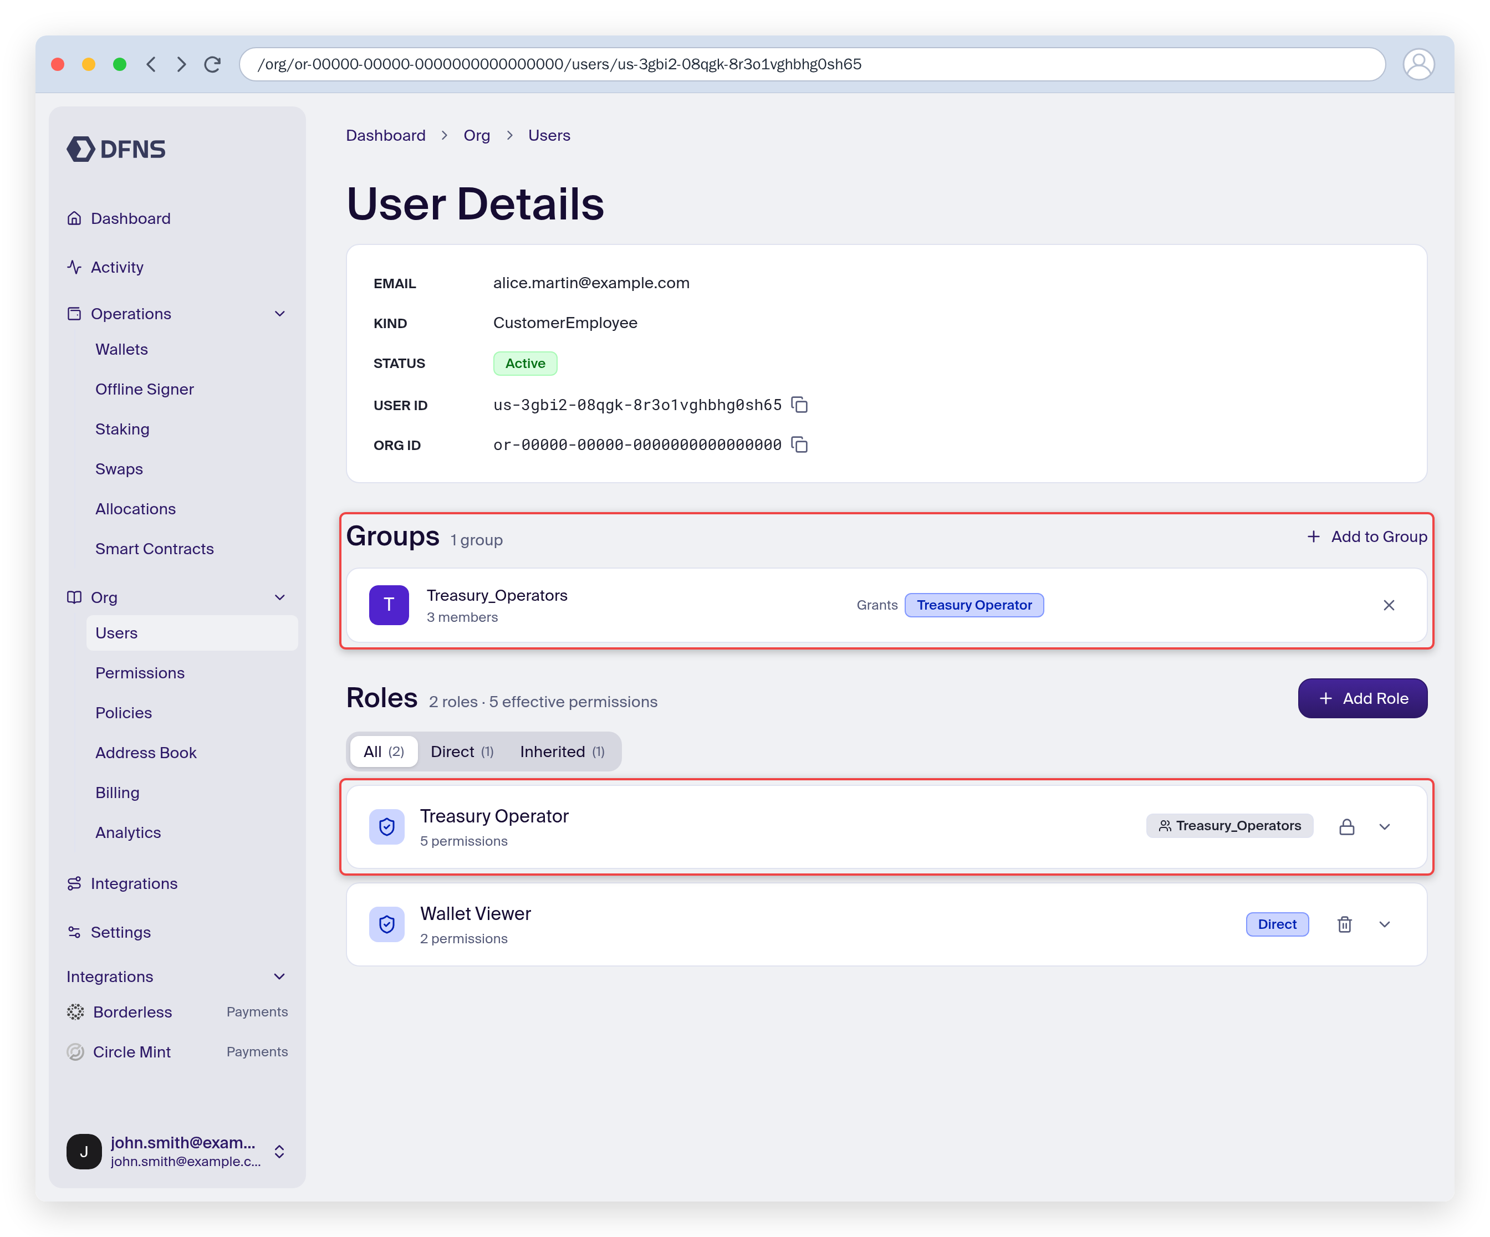Copy the Org ID value
Image resolution: width=1490 pixels, height=1237 pixels.
pos(800,444)
